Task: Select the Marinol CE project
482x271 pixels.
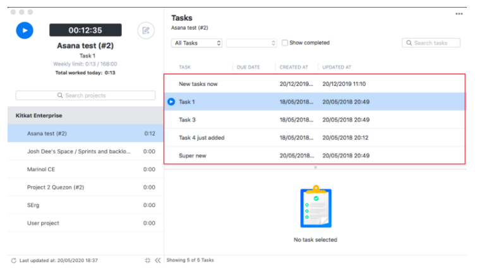Action: pos(41,169)
